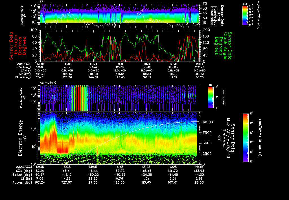Select altitude value 415.20
This screenshot has width=289, height=200.
(x=93, y=74)
